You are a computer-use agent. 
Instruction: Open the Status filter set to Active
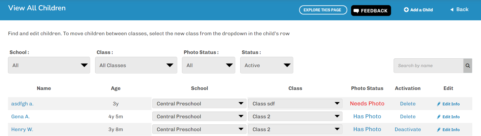coord(267,65)
